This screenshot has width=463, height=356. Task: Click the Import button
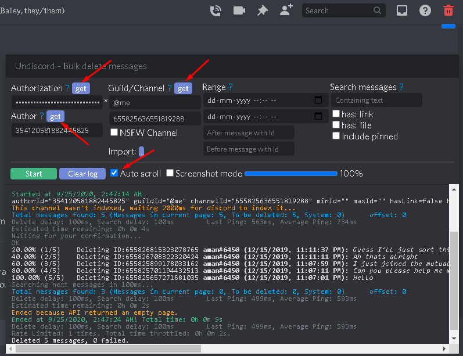click(141, 152)
